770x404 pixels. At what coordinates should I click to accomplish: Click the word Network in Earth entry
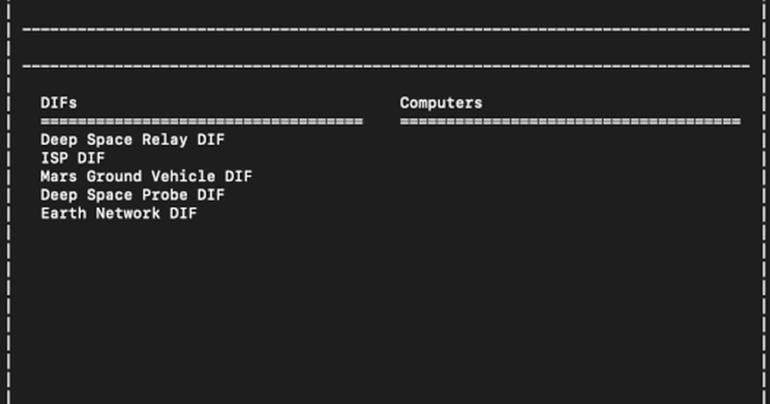tap(128, 214)
